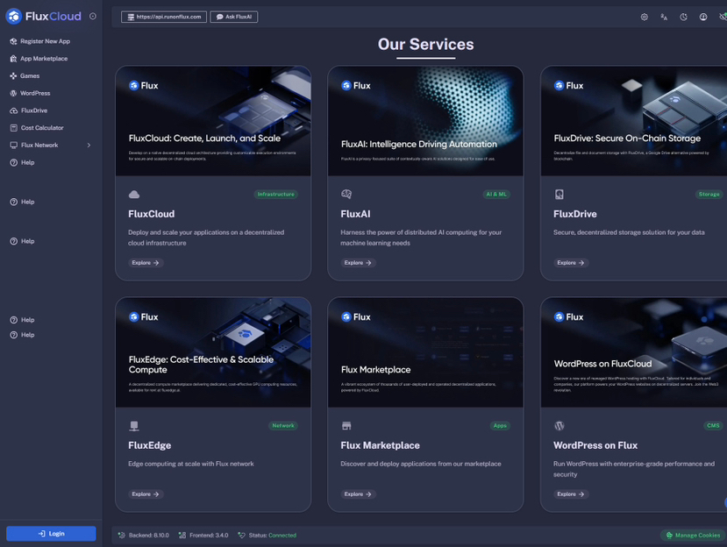The height and width of the screenshot is (547, 727).
Task: Click the Frontend version icon in status bar
Action: tap(182, 536)
